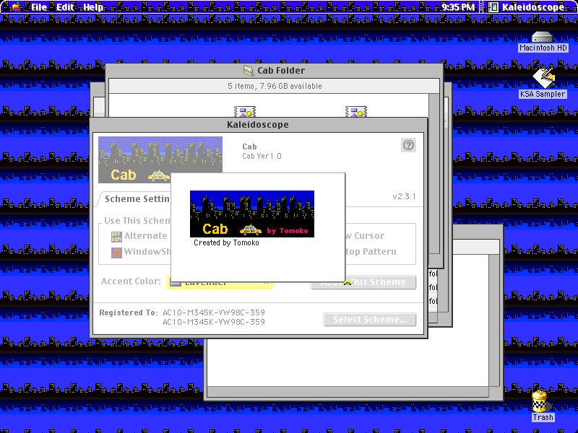
Task: Select the KSA Sampler desktop icon
Action: 543,77
